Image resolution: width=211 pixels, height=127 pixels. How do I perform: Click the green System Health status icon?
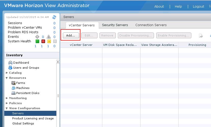tap(37, 41)
